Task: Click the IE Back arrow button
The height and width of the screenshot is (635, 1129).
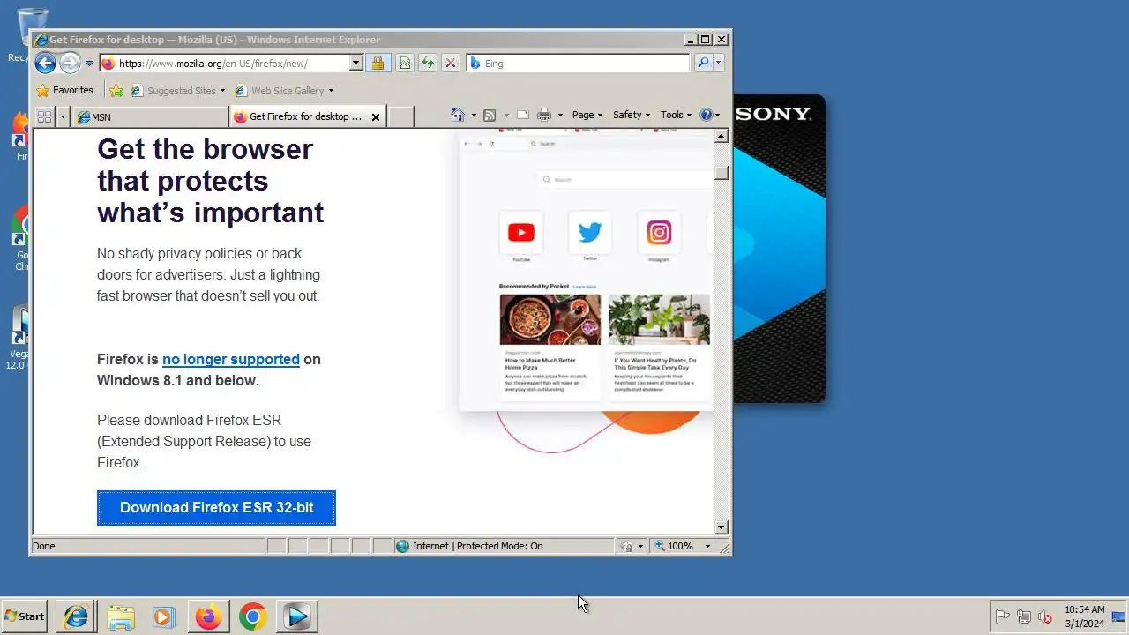Action: point(45,63)
